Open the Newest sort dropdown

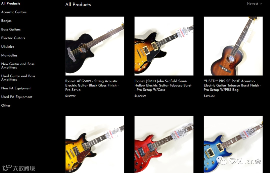click(254, 3)
